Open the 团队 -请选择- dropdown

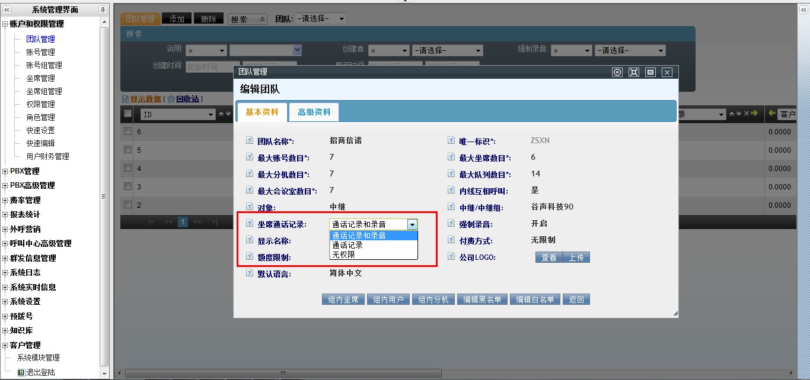coord(320,19)
